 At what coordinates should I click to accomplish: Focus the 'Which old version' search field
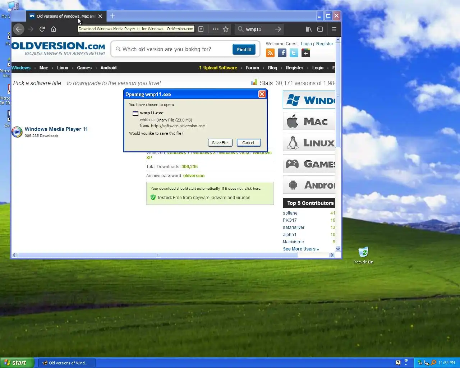tap(172, 49)
